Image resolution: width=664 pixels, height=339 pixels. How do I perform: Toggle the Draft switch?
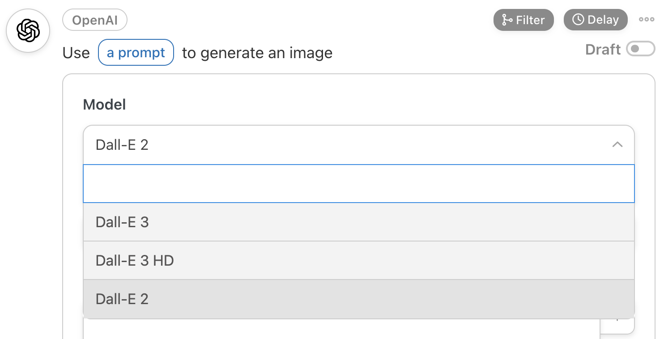point(640,49)
